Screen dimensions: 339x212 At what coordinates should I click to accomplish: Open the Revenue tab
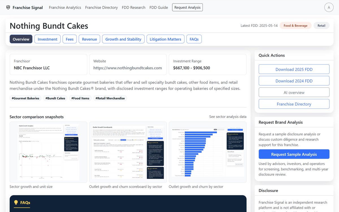click(x=90, y=39)
